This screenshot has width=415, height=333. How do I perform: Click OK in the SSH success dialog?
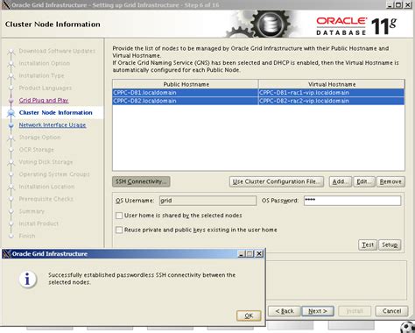coord(249,315)
